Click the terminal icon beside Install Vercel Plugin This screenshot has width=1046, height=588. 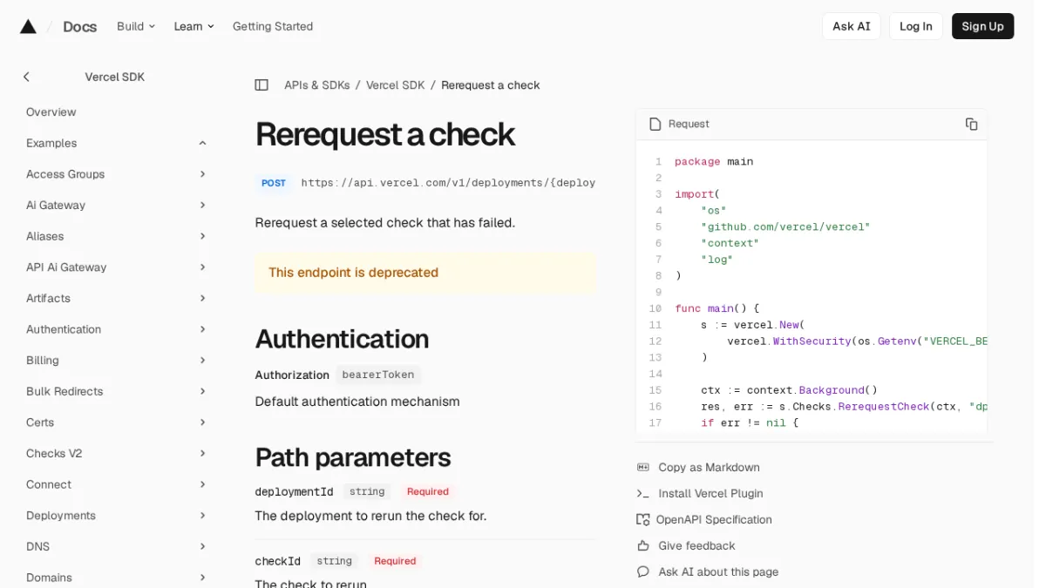pos(643,493)
